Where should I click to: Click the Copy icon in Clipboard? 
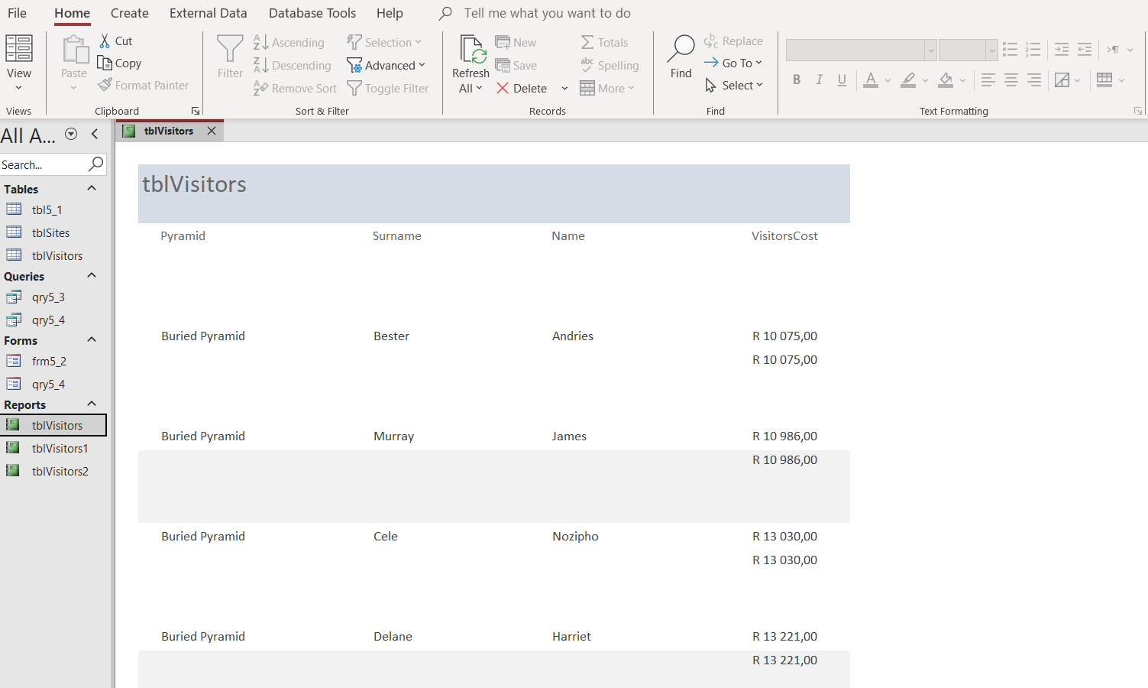[105, 63]
